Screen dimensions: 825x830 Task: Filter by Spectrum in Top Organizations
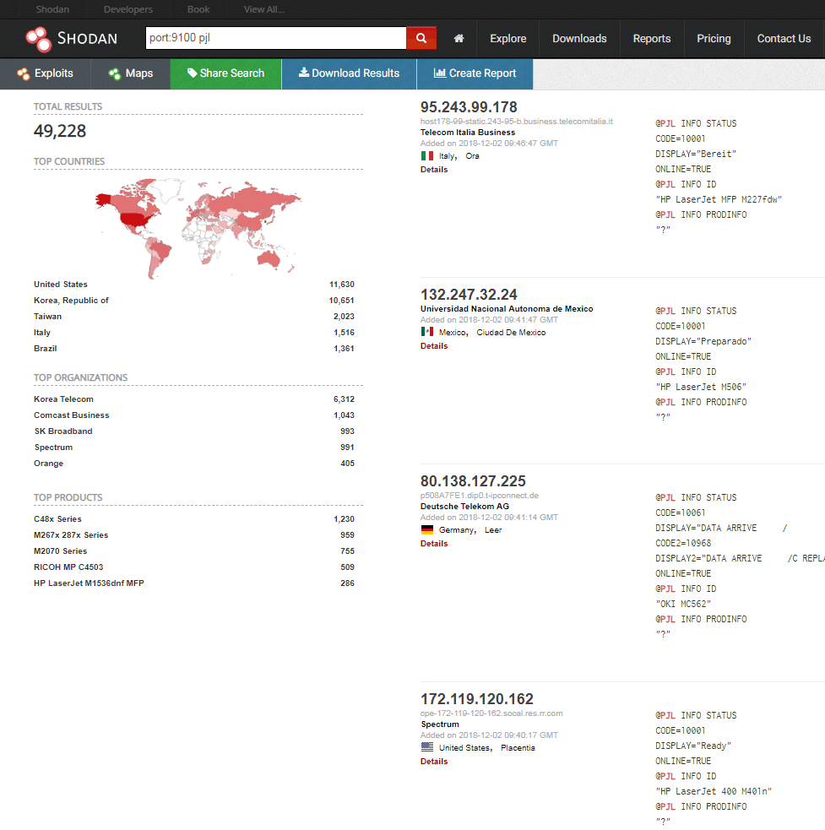coord(53,448)
